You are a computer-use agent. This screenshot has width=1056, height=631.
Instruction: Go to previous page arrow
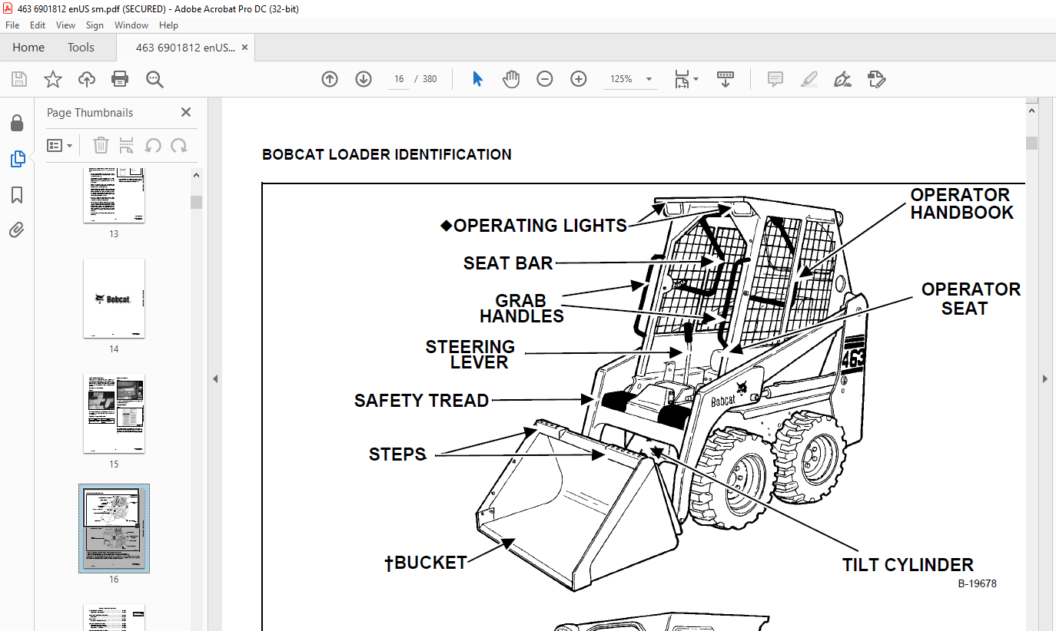330,79
